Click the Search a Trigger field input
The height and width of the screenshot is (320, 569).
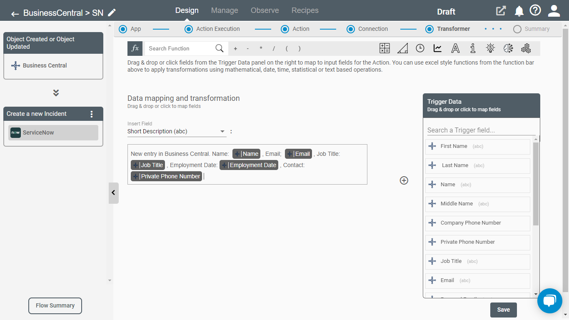(x=481, y=130)
